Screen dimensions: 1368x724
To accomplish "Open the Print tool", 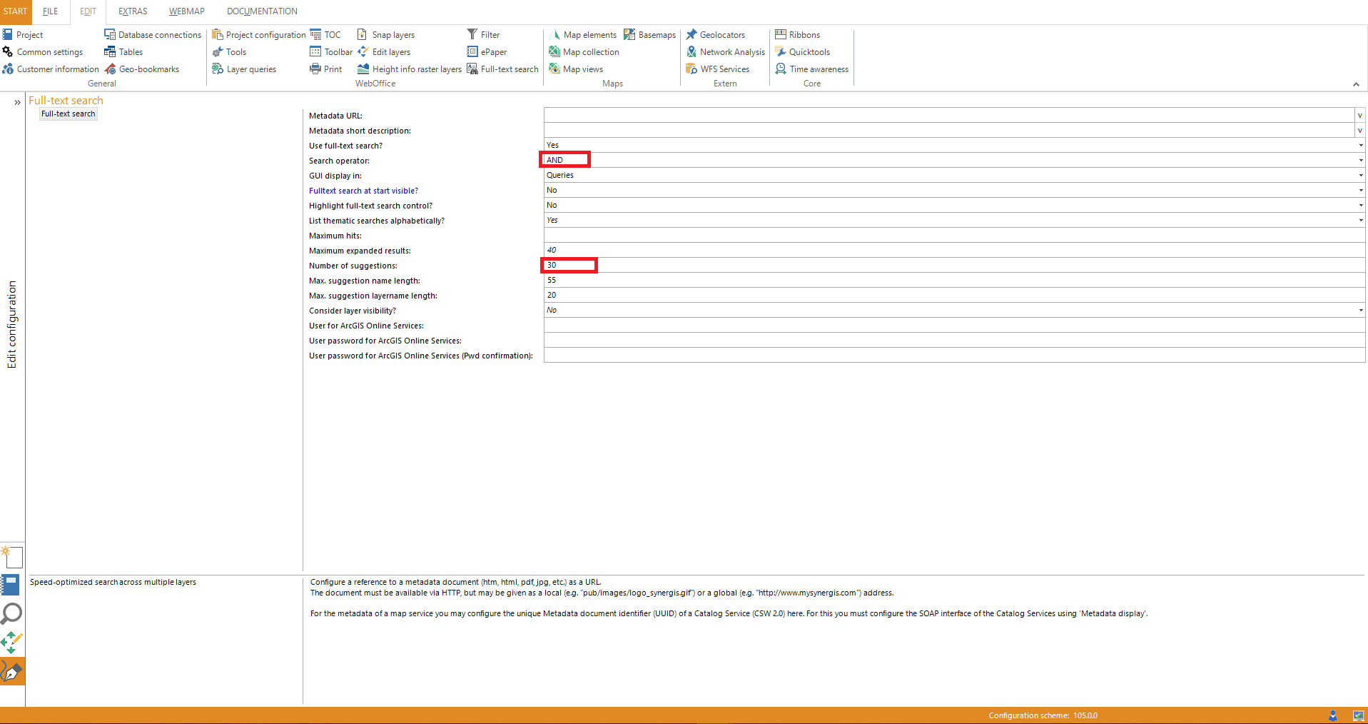I will click(x=325, y=69).
